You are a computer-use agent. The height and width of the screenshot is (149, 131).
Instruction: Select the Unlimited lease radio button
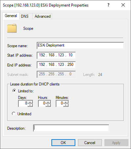coord(14,114)
